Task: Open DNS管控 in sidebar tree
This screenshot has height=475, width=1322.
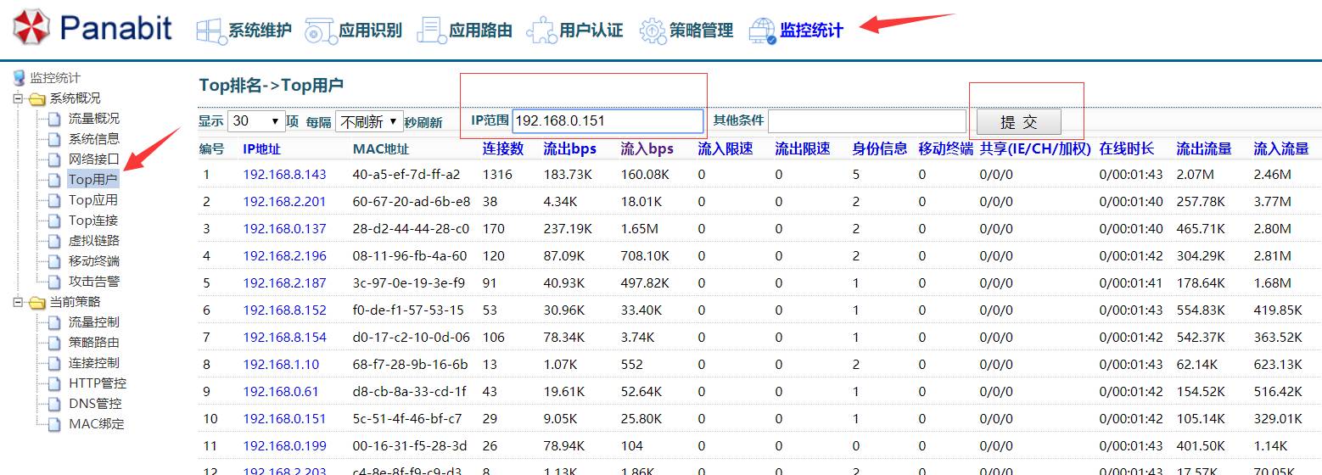Action: 95,404
